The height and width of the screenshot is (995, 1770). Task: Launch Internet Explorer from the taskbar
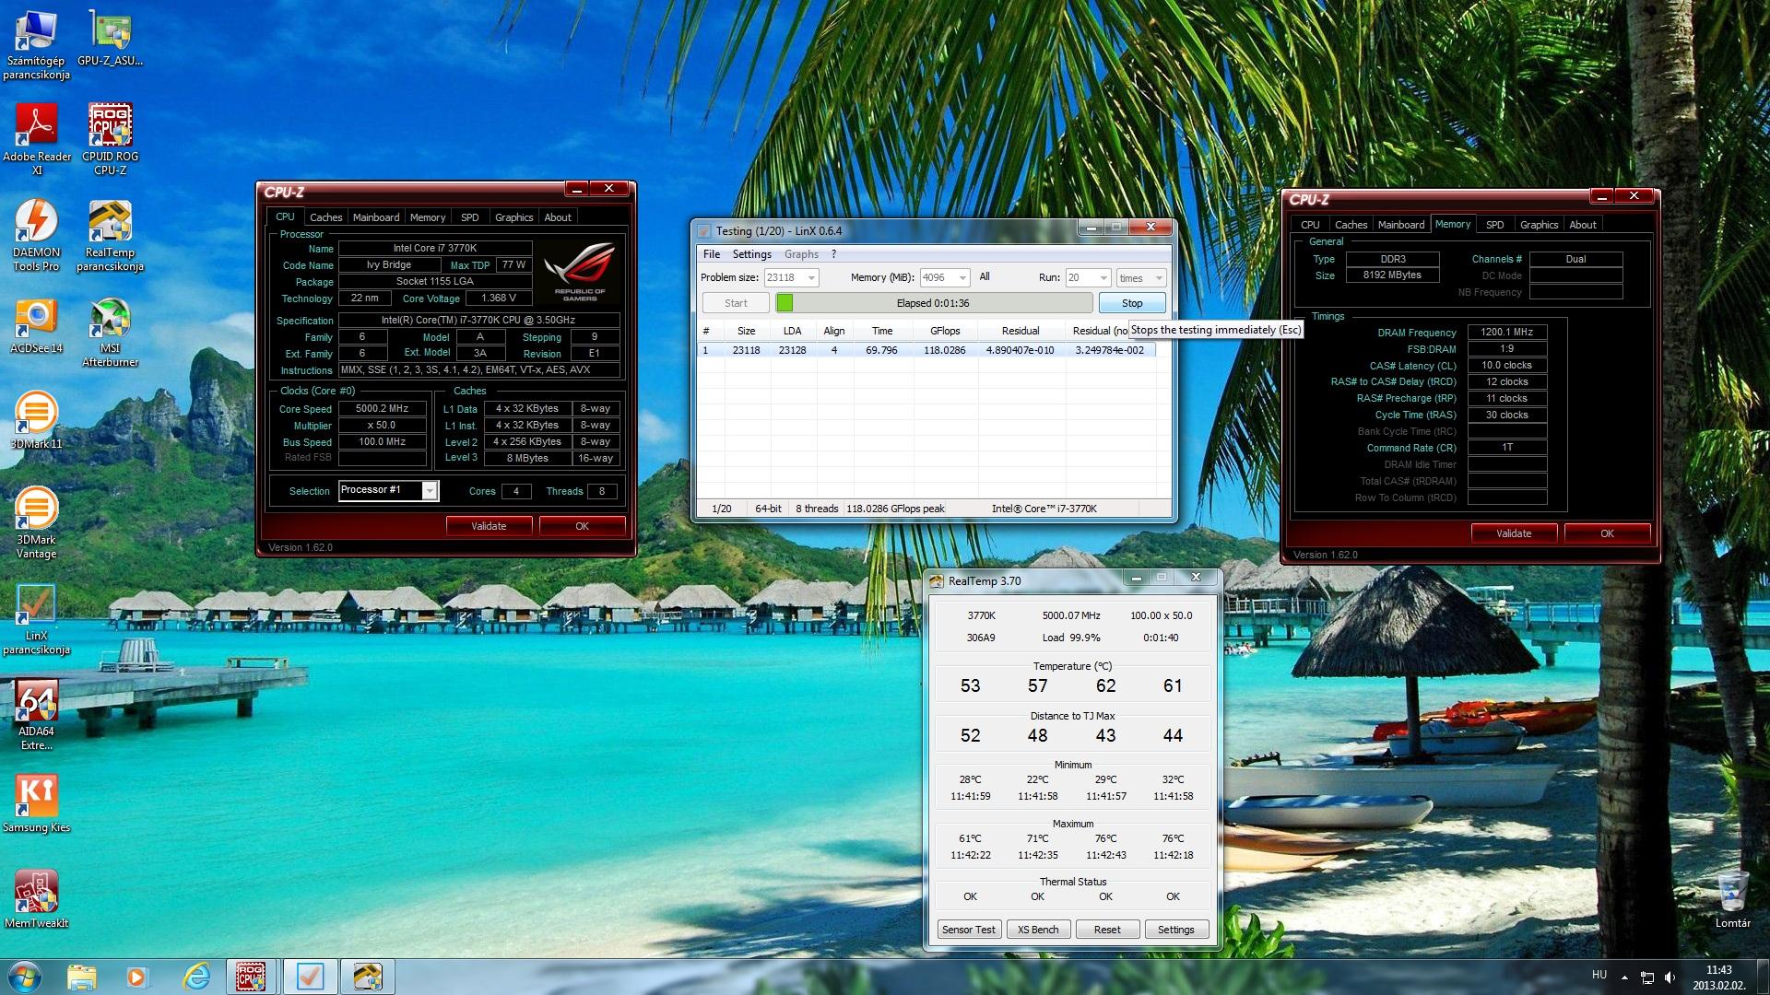coord(195,977)
